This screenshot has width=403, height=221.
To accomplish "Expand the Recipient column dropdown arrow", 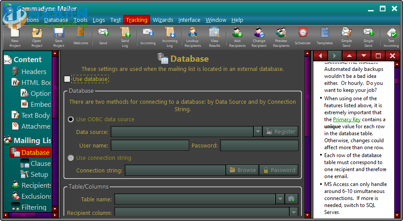I will (x=294, y=212).
